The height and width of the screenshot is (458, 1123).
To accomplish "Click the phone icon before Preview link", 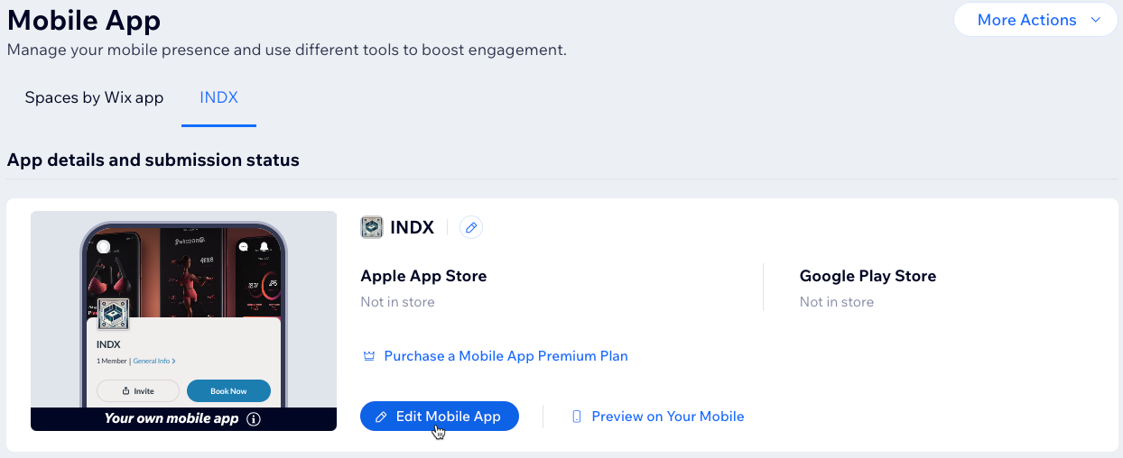I will tap(576, 417).
